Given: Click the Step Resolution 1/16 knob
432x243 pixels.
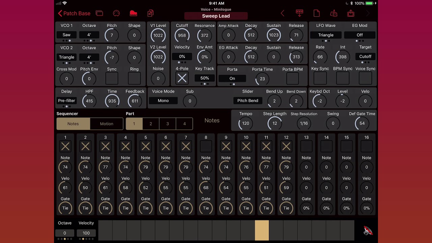Looking at the screenshot, I should click(x=304, y=124).
